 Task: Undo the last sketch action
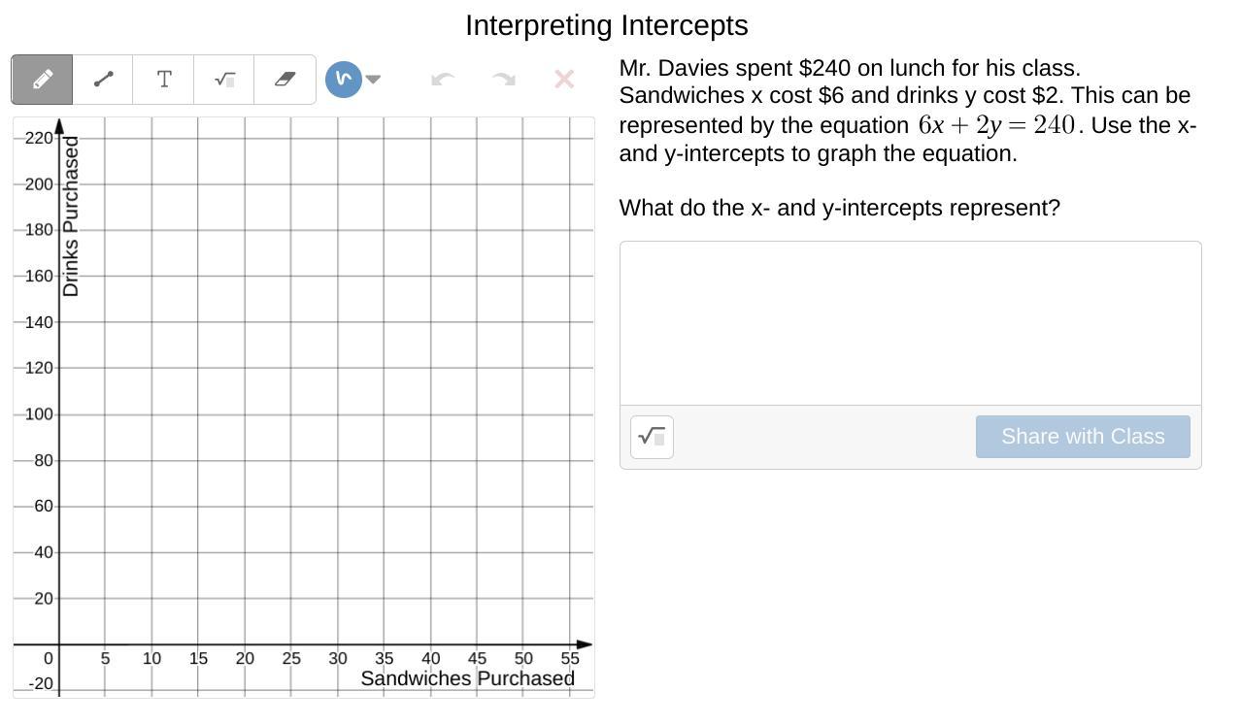pyautogui.click(x=443, y=80)
